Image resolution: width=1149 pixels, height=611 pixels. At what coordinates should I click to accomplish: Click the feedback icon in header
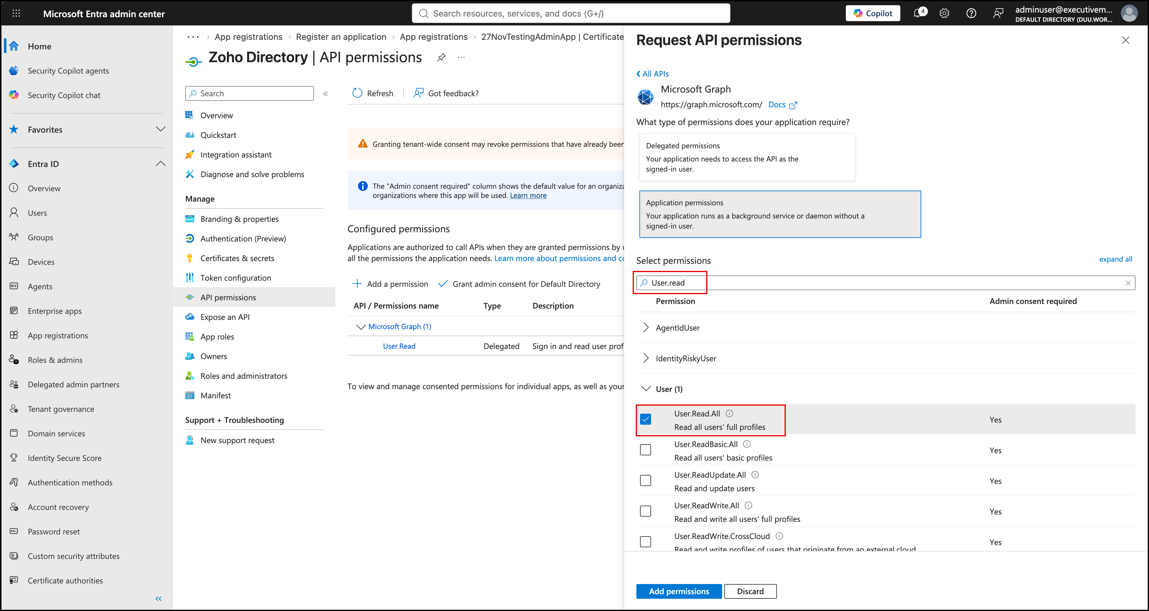[998, 13]
